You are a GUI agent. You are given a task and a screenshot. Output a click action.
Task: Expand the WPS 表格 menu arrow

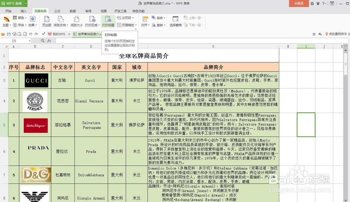26,3
